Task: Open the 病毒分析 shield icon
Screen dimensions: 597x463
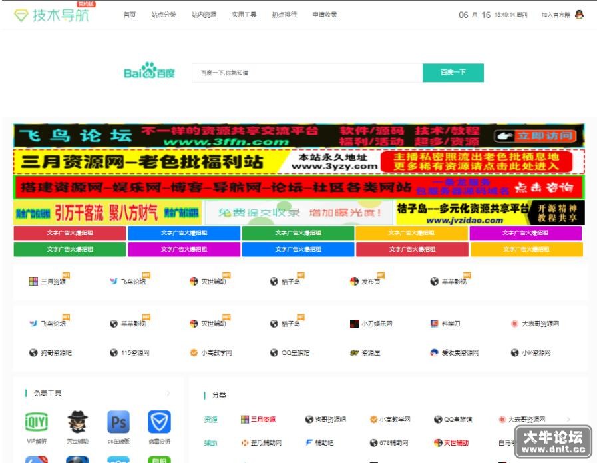Action: (x=159, y=422)
